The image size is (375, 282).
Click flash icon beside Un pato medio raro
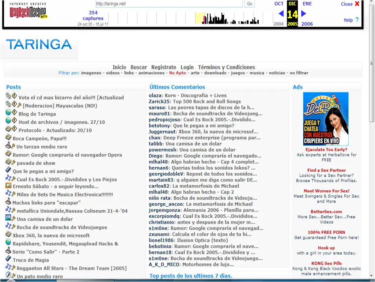8,275
